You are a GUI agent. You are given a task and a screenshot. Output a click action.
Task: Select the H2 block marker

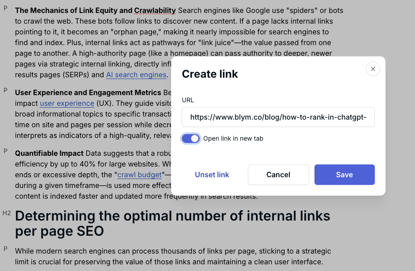[7, 213]
